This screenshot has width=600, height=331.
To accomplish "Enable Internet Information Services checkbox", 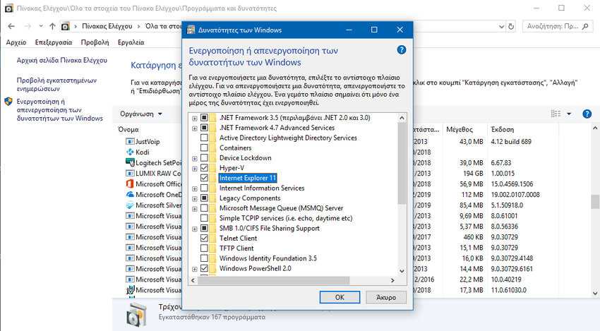I will pyautogui.click(x=204, y=188).
